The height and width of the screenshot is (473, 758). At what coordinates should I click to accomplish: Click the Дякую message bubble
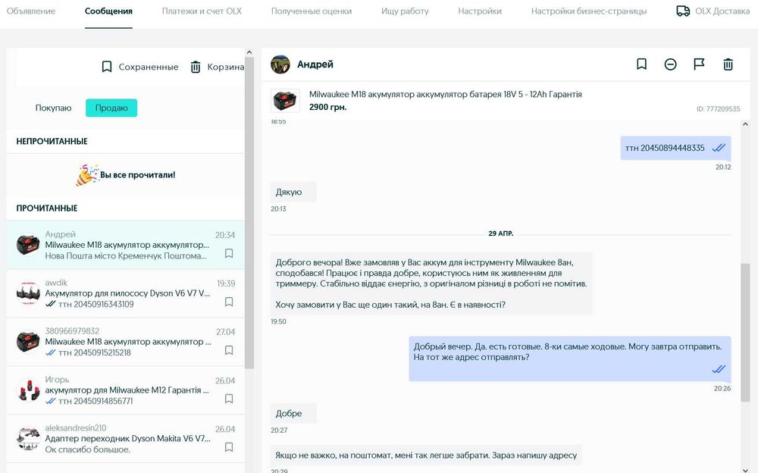click(293, 192)
